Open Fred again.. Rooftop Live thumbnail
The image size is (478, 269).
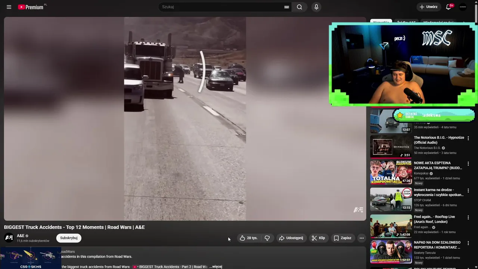(391, 226)
